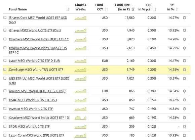Click plus icon for ComStage MSCI World TRN
This screenshot has width=195, height=140.
point(185,69)
